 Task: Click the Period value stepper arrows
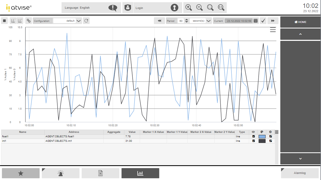(x=187, y=21)
